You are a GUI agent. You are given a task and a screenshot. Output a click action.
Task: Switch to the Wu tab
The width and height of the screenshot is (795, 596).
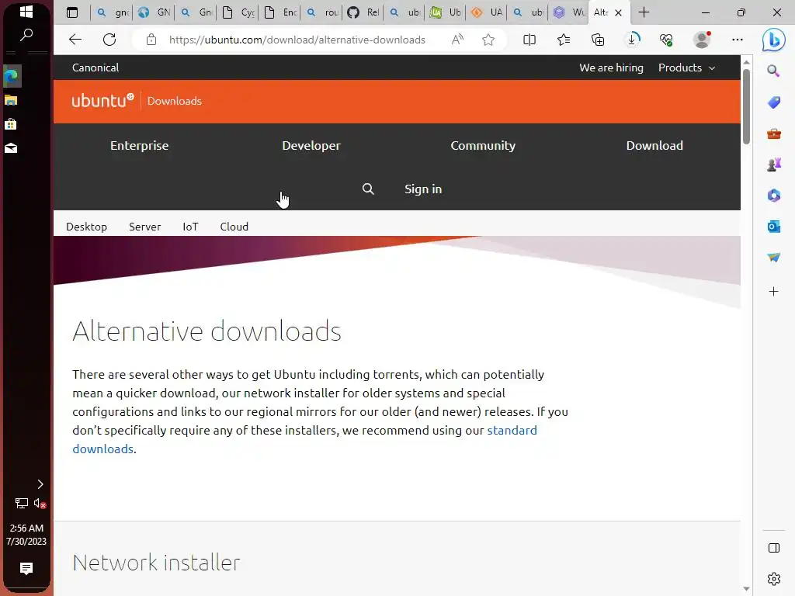click(x=569, y=12)
